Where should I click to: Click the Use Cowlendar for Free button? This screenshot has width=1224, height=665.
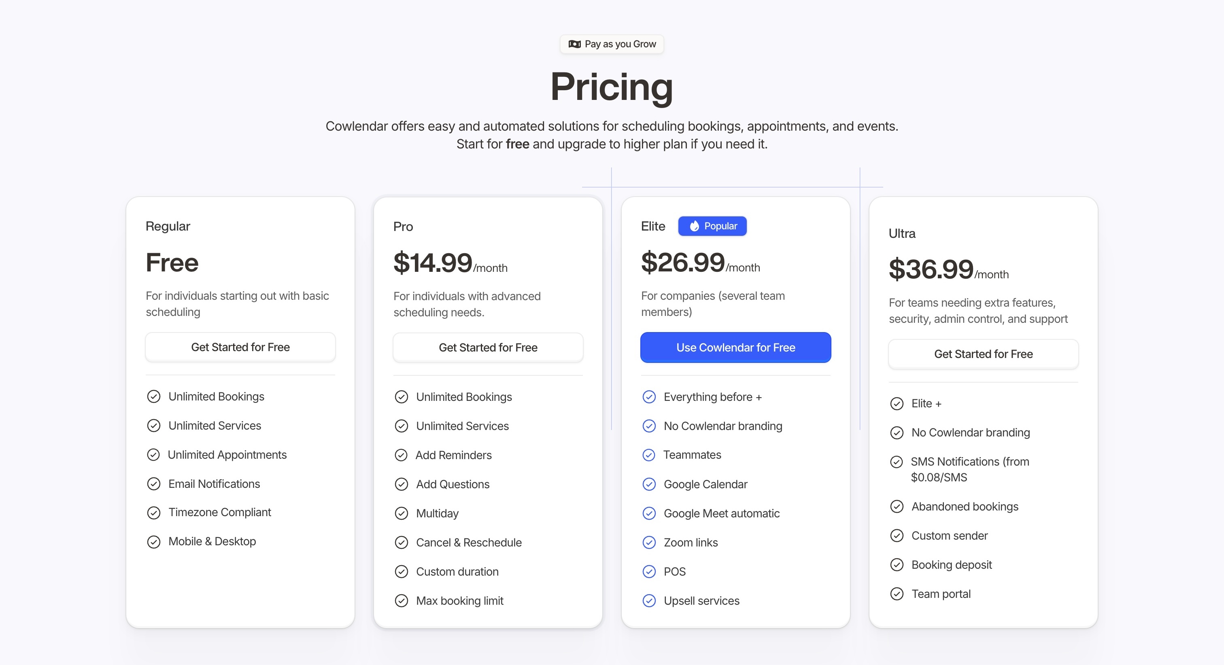pos(735,348)
